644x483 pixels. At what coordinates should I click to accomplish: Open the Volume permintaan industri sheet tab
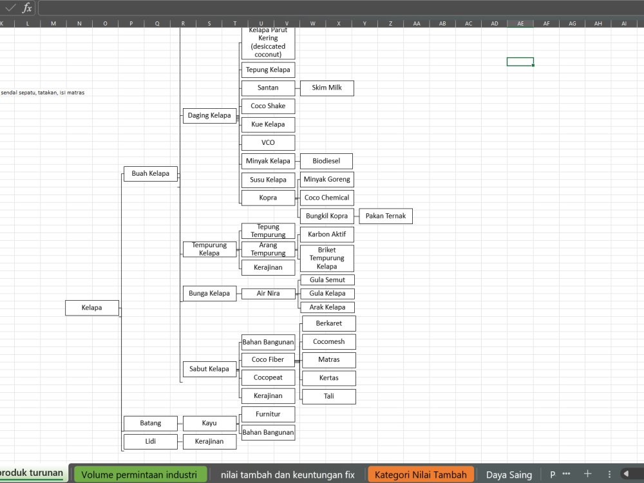(x=139, y=475)
